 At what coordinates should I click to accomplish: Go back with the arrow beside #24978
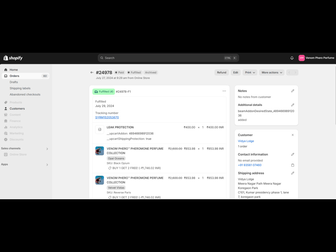click(x=92, y=73)
